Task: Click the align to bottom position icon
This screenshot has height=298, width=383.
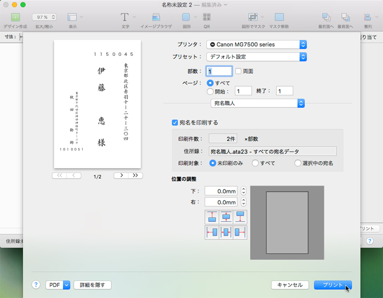Action: 240,217
